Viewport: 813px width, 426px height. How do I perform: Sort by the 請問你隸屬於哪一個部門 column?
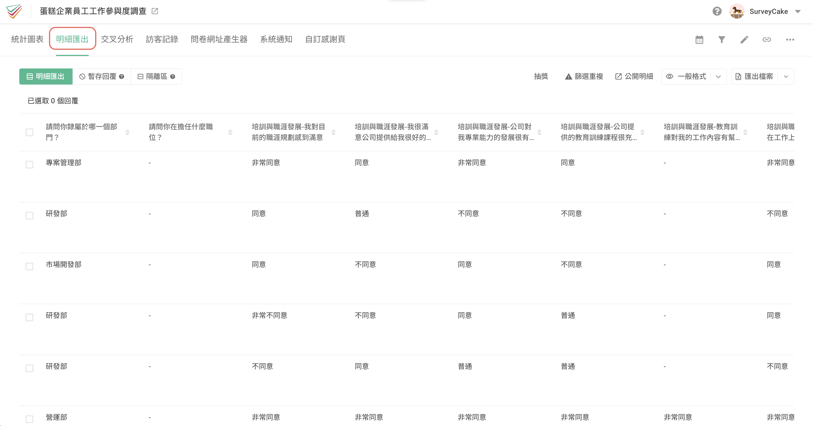128,132
